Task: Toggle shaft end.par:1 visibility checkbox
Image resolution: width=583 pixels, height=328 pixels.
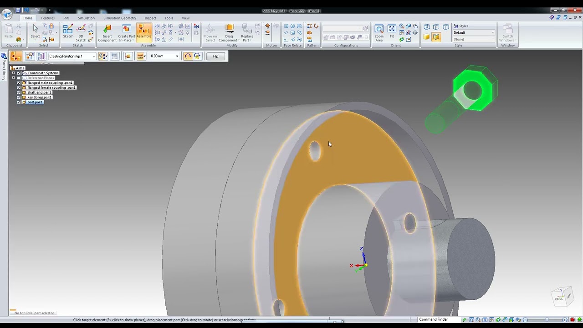Action: click(19, 92)
